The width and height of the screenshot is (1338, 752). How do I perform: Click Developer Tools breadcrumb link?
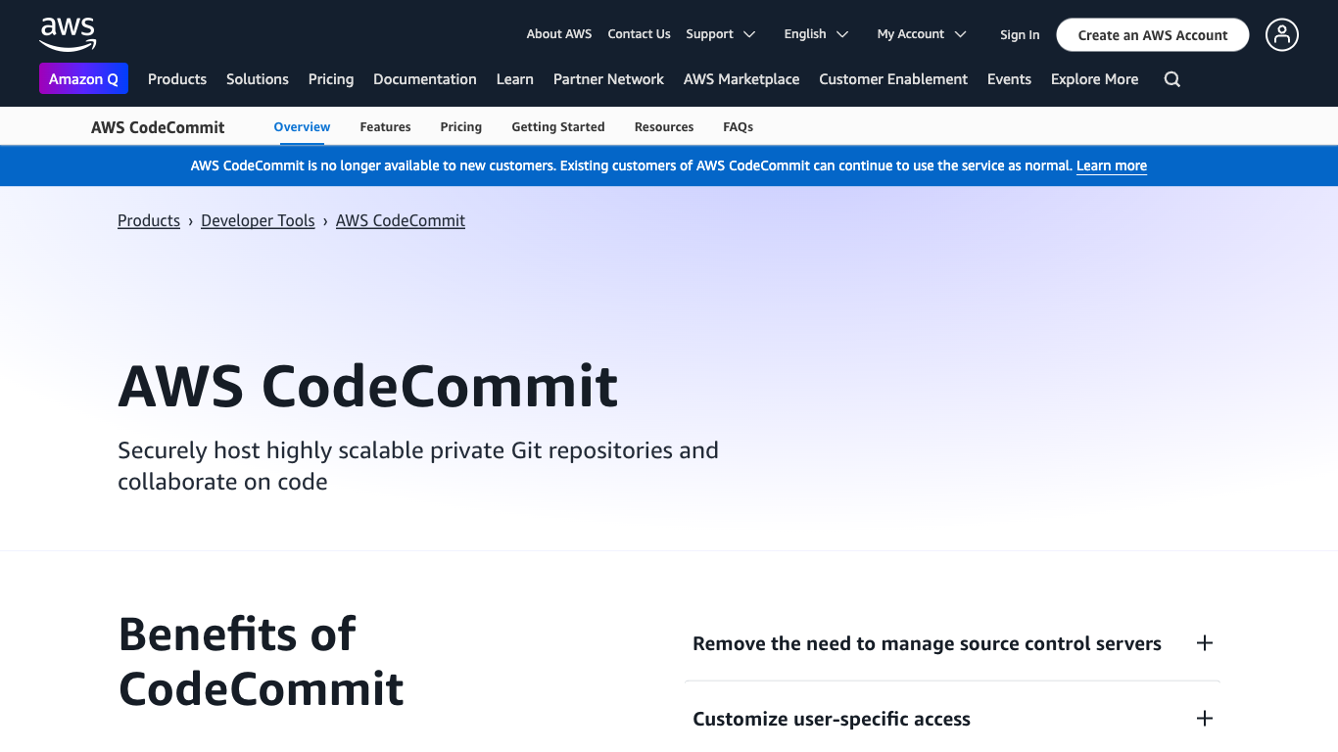(x=258, y=221)
